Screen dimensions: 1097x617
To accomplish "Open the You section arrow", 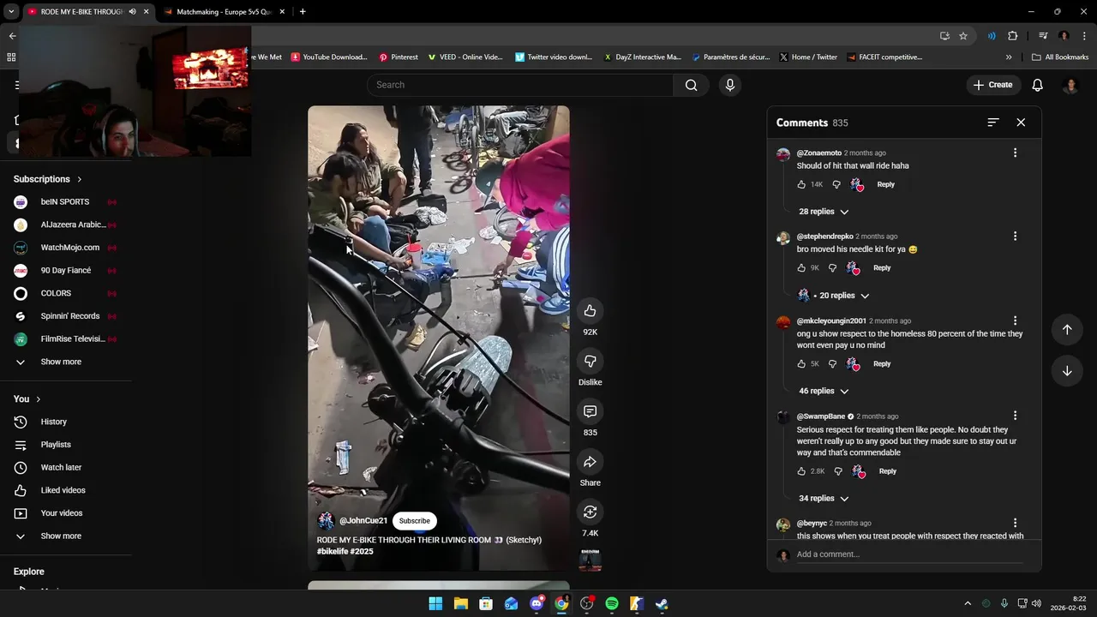I will [x=39, y=399].
